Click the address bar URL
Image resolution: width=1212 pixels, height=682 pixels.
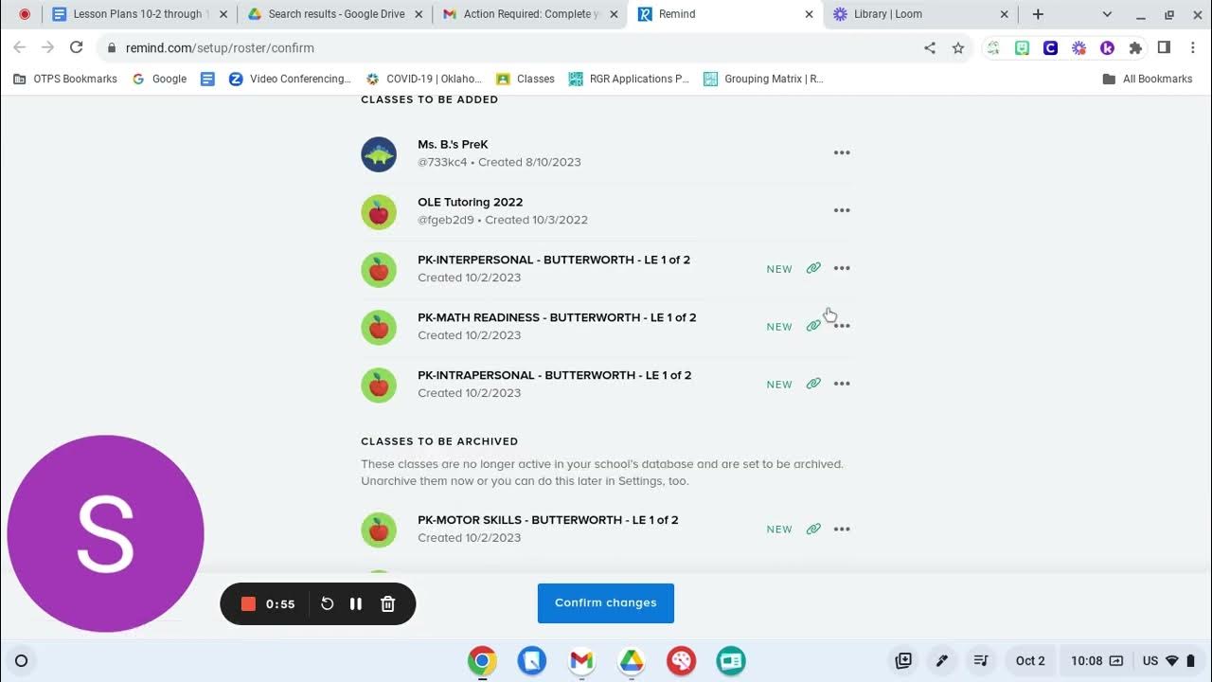click(220, 47)
